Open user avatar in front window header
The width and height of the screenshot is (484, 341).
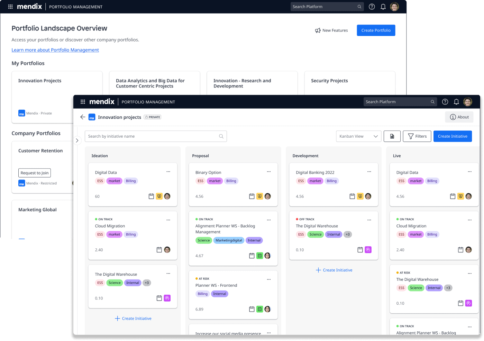tap(468, 102)
